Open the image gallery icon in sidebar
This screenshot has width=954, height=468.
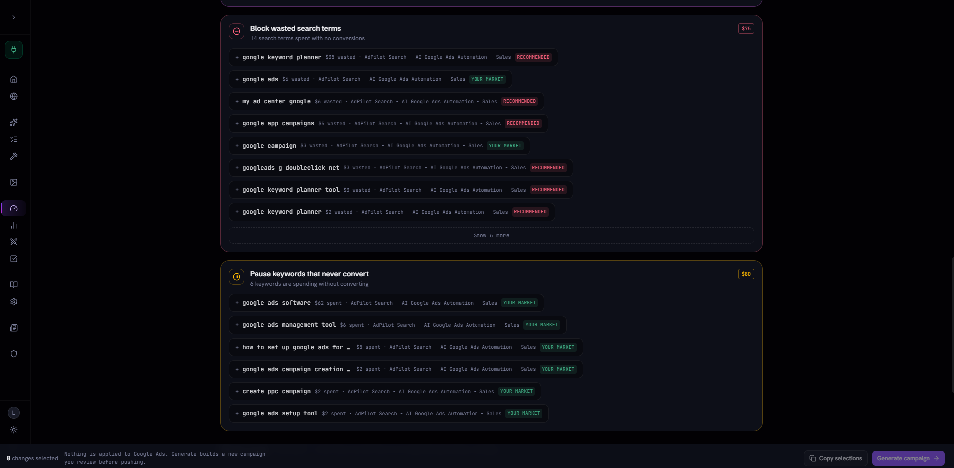14,182
